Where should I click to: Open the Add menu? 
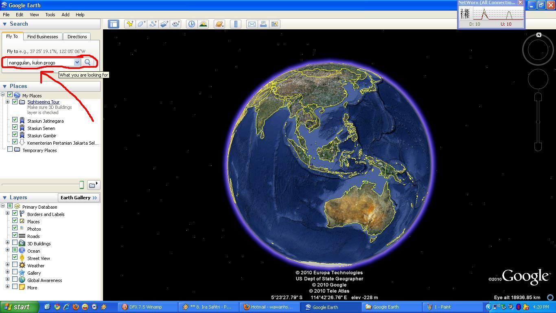66,15
